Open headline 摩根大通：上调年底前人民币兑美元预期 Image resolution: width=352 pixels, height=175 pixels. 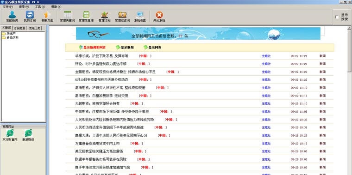point(111,135)
